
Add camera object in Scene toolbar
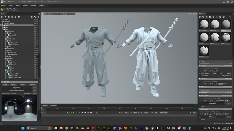[x=8, y=17]
